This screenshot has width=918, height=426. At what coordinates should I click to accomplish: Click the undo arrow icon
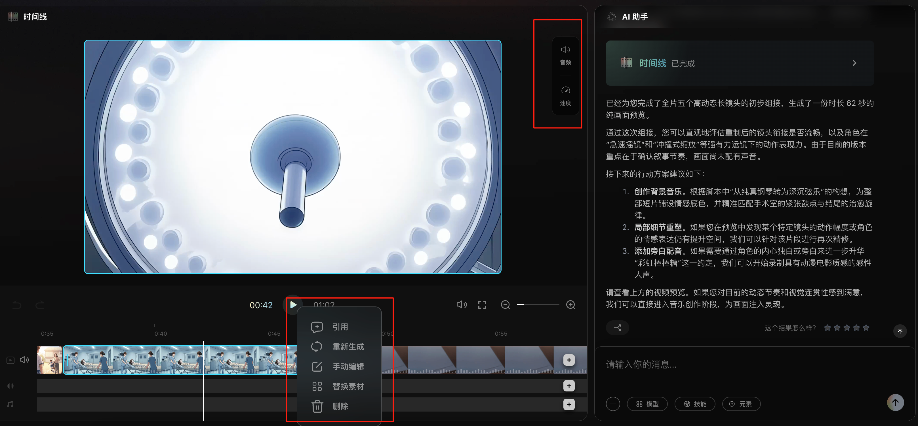[17, 305]
